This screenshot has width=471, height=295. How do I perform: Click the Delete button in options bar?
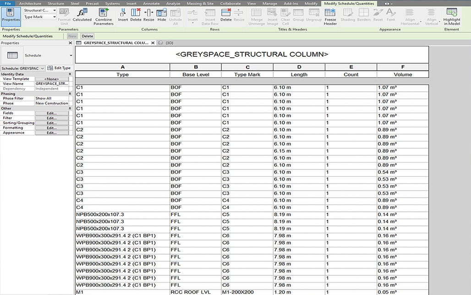[x=88, y=36]
